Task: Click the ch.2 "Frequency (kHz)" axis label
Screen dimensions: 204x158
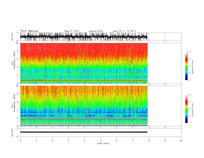Action: 14,103
